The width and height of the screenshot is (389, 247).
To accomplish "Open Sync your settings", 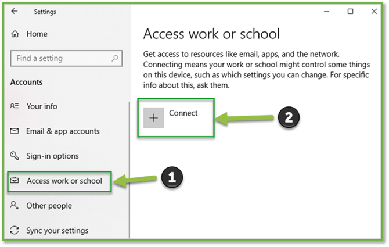I will pyautogui.click(x=57, y=231).
